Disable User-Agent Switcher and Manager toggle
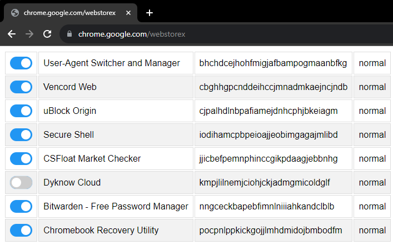 (x=21, y=63)
